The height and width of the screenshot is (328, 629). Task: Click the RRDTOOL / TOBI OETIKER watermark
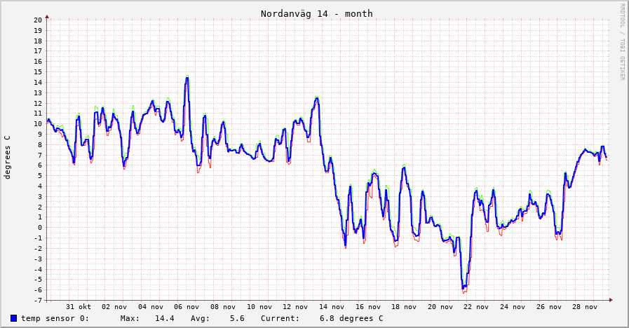[x=621, y=42]
